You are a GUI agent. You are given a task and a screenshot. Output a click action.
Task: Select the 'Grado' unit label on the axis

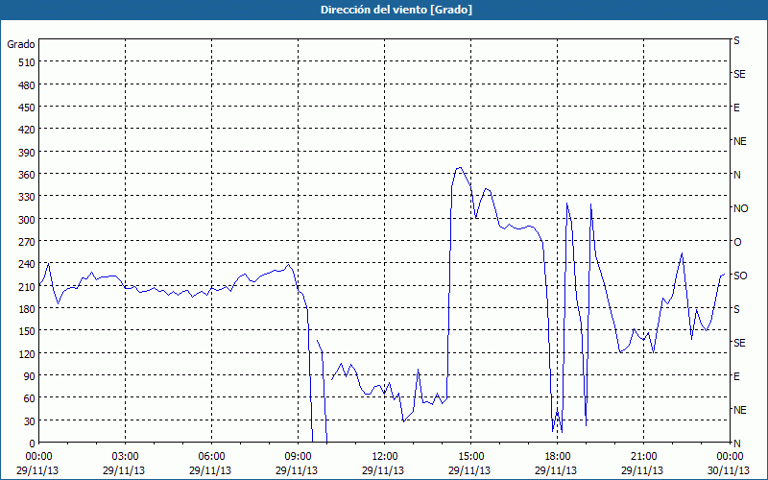click(x=20, y=44)
